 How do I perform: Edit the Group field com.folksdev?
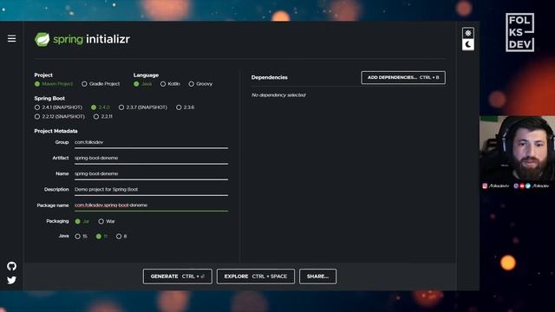click(151, 142)
